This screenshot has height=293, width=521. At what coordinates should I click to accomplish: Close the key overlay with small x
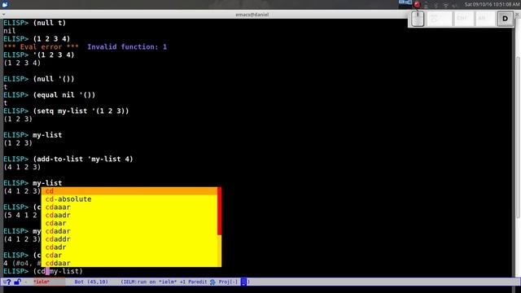[518, 15]
